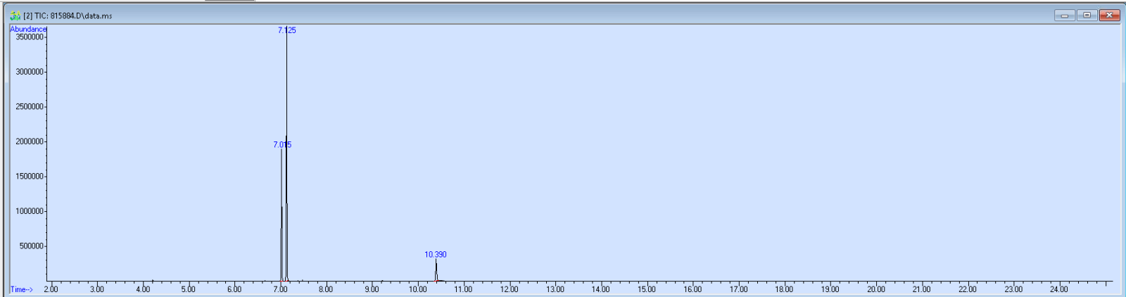Click the 3500000 abundance tick value
Screen dimensions: 1126x297
click(30, 37)
